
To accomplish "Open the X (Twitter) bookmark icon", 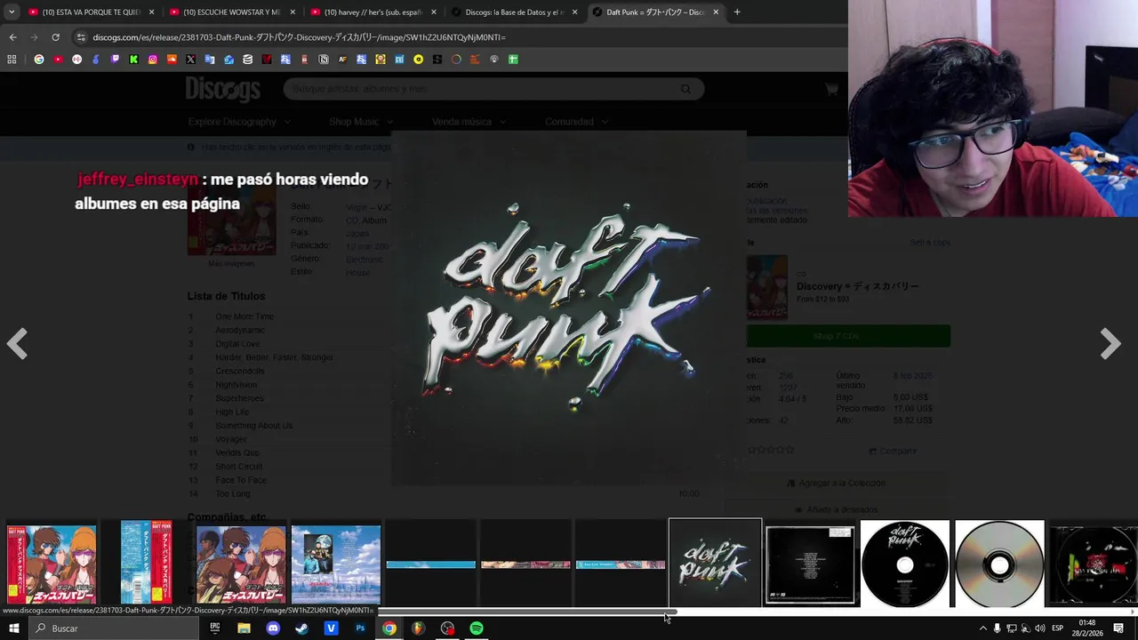I will (190, 60).
